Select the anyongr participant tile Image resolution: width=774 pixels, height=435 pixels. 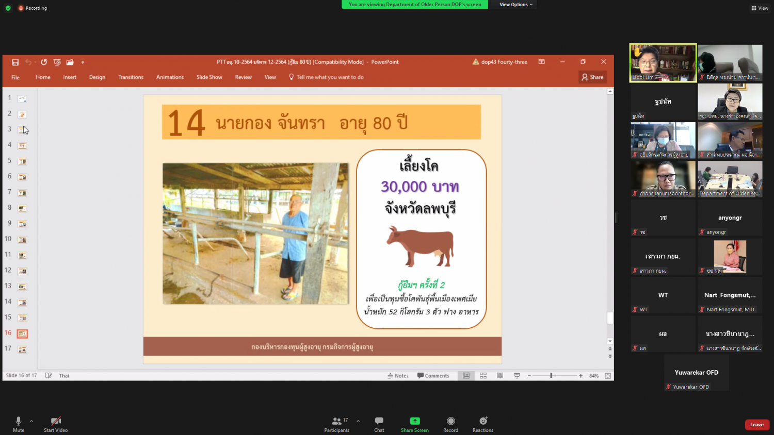click(x=730, y=217)
